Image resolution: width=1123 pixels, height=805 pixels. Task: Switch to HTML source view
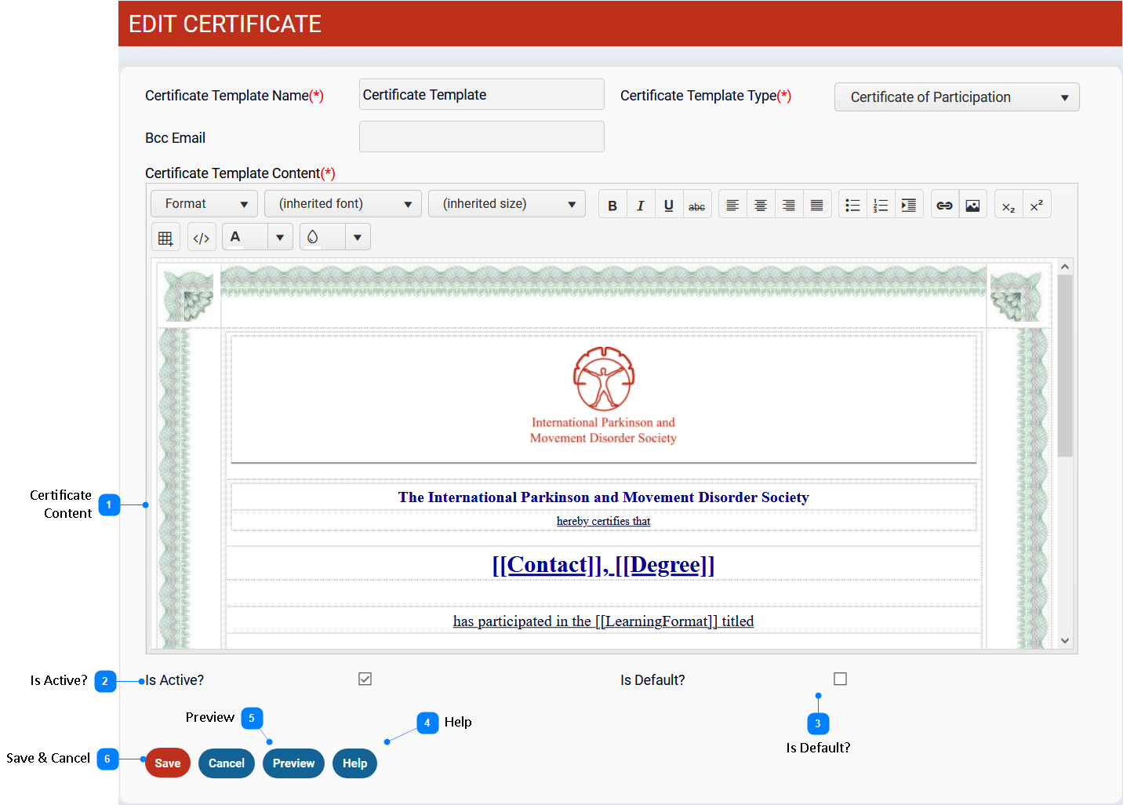point(202,238)
